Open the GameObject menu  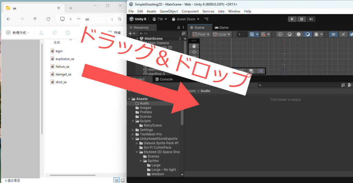click(x=169, y=11)
